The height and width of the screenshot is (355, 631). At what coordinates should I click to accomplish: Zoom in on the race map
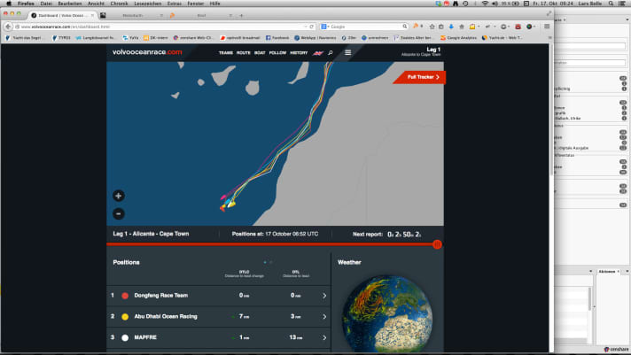point(119,196)
